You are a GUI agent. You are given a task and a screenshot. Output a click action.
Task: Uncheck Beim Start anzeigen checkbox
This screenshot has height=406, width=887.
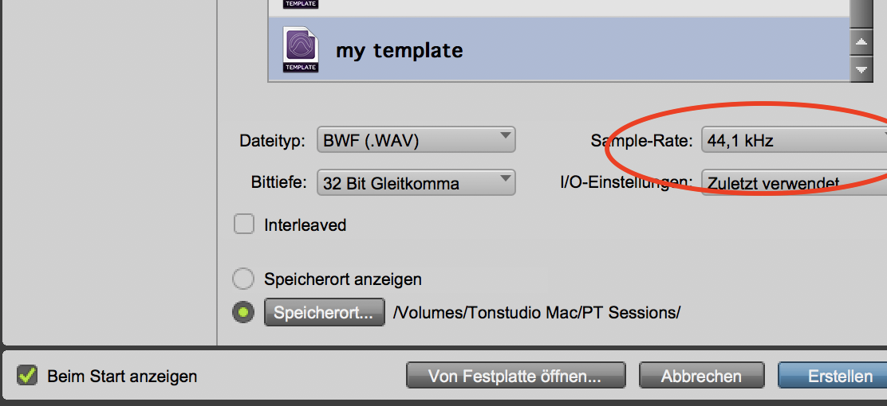(28, 375)
